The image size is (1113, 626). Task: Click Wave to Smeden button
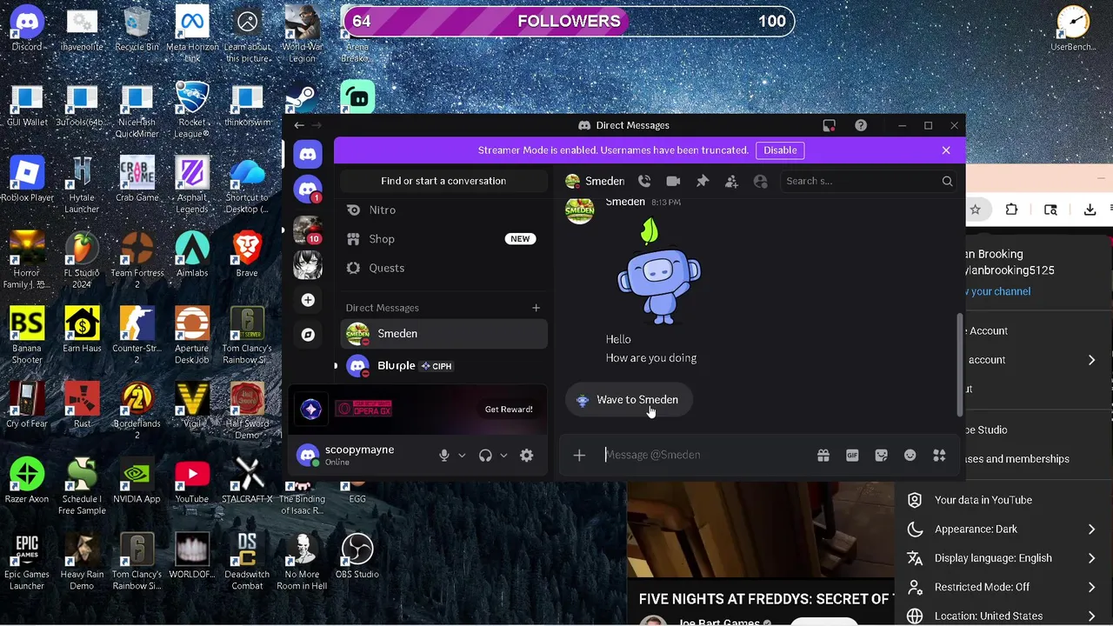pyautogui.click(x=628, y=400)
